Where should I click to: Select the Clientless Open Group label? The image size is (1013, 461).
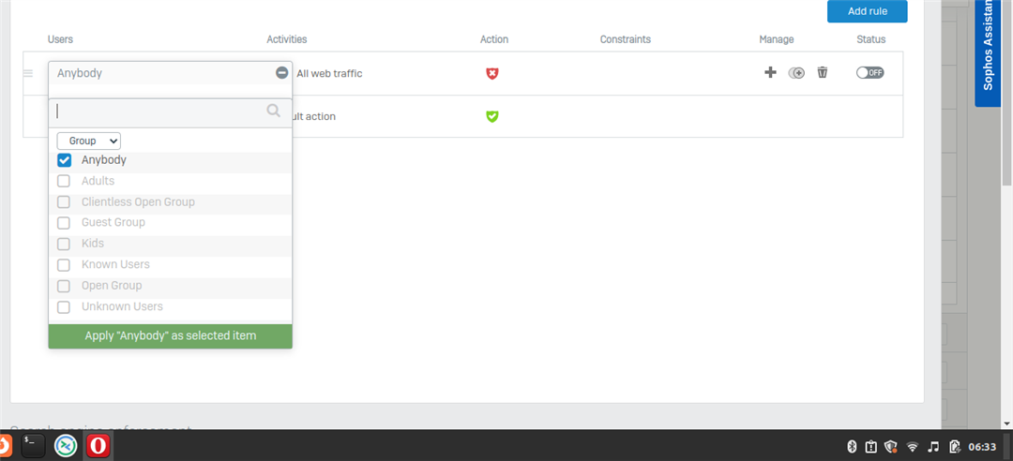tap(138, 202)
